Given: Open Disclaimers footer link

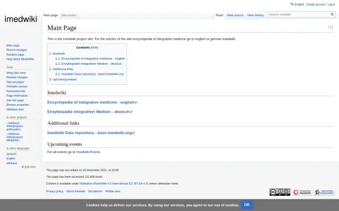Looking at the screenshot, I should pos(95,191).
